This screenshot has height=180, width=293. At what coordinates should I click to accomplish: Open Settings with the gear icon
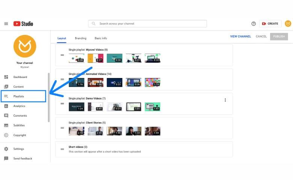point(18,149)
